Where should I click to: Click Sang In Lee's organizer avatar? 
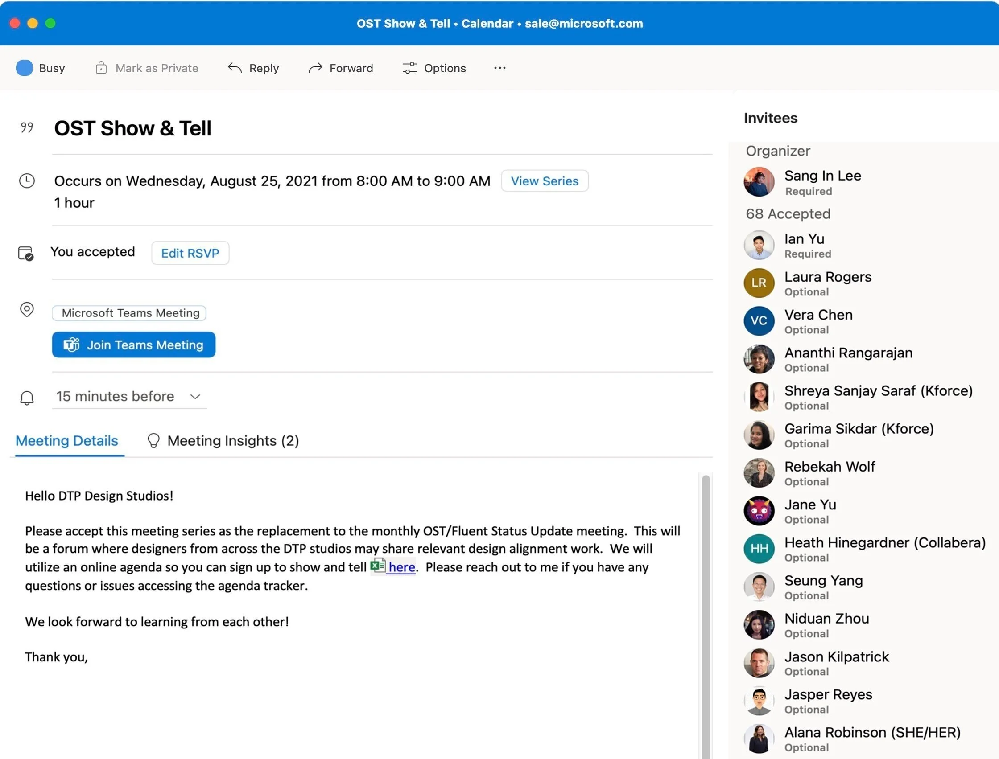(x=759, y=182)
